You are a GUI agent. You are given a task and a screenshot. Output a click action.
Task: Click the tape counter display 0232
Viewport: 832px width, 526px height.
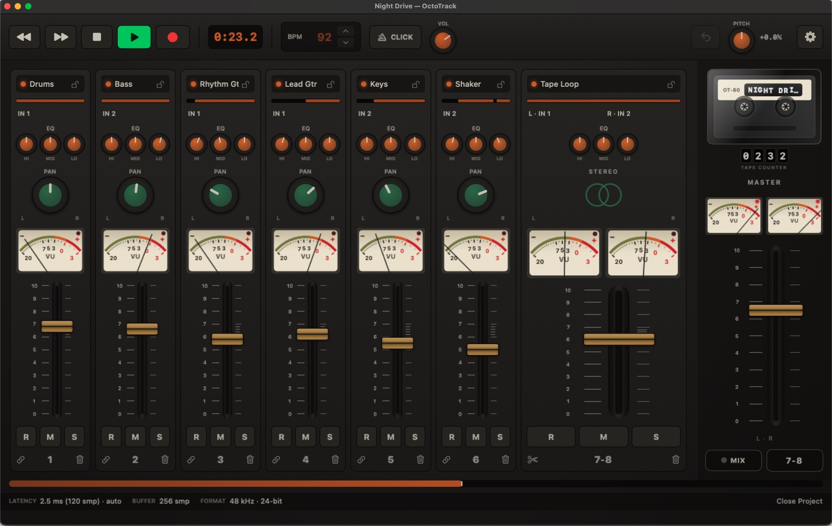pyautogui.click(x=764, y=156)
